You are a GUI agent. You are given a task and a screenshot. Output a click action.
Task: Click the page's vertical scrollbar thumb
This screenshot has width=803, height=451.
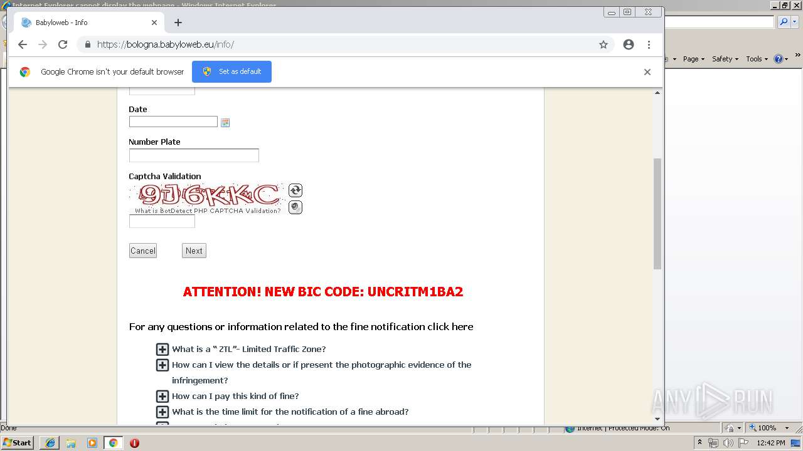pos(657,214)
